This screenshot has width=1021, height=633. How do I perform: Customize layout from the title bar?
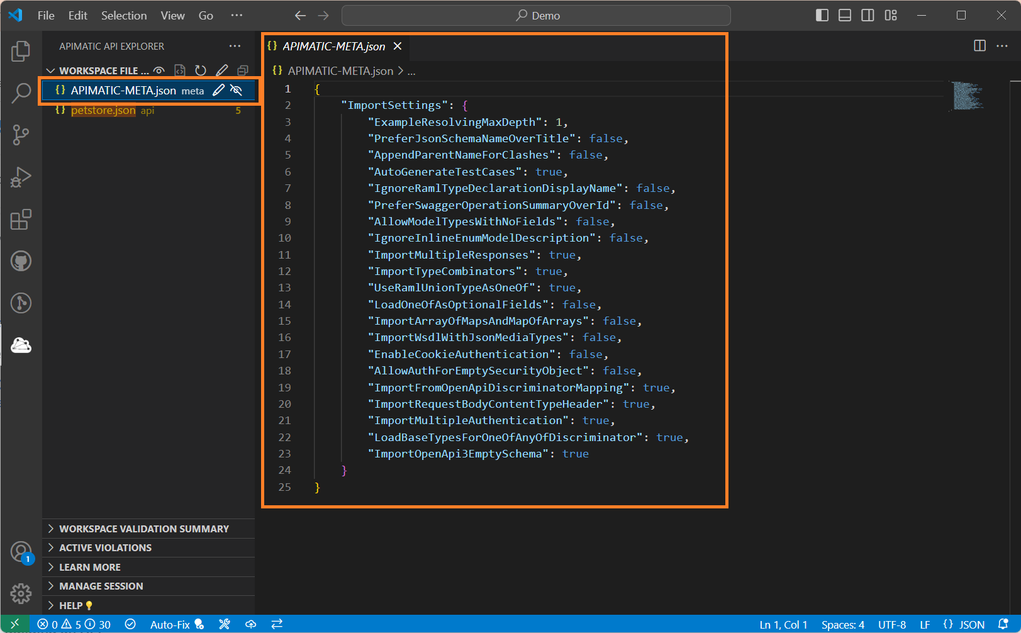point(891,15)
